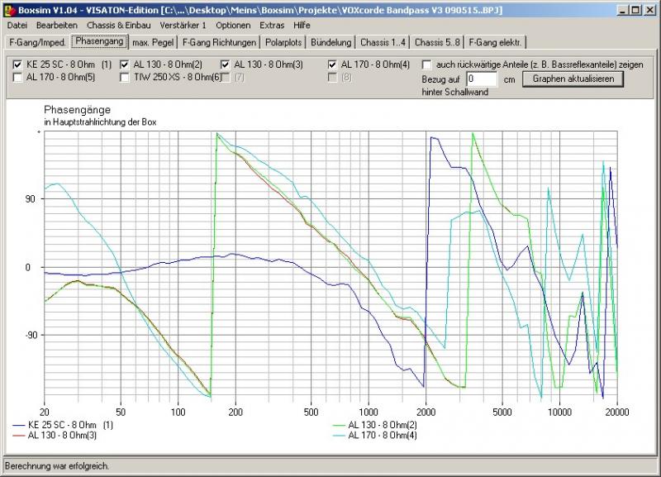The height and width of the screenshot is (477, 661).
Task: Switch to the max. Pegel tab
Action: tap(155, 42)
